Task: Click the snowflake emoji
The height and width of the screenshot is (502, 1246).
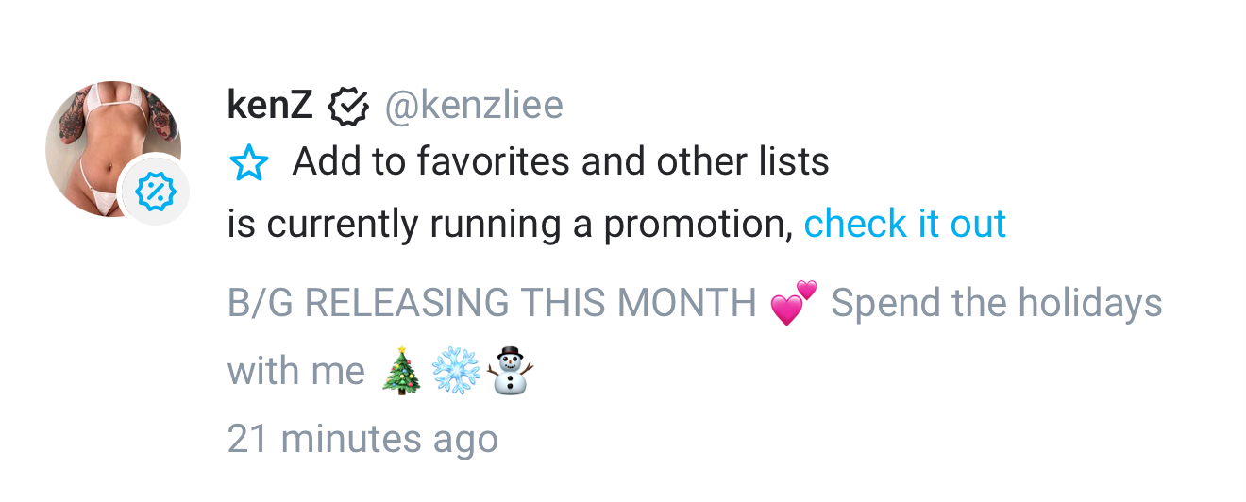Action: coord(457,370)
